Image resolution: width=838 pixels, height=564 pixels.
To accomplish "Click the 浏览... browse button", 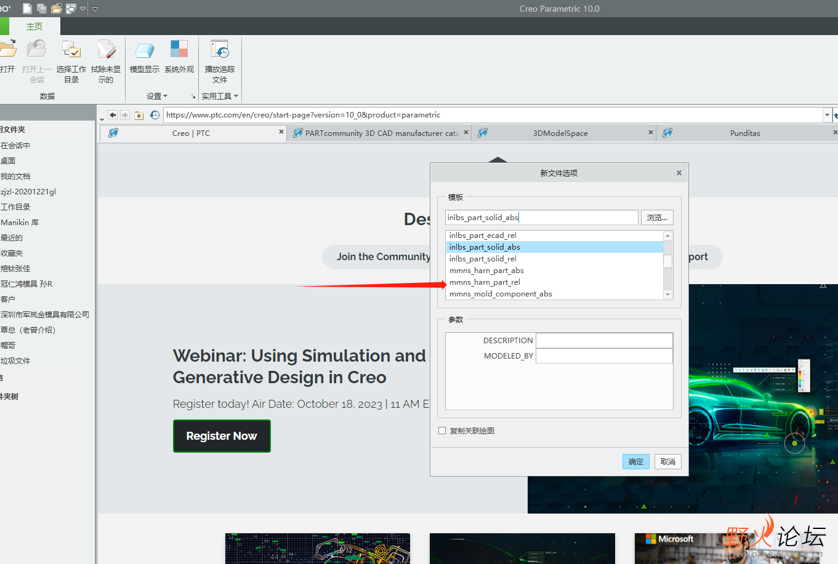I will (x=657, y=217).
